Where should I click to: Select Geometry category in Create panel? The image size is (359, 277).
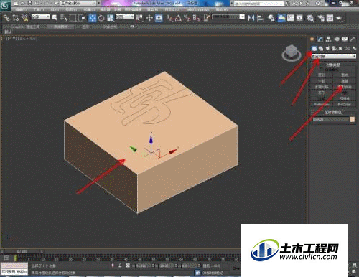(x=314, y=48)
